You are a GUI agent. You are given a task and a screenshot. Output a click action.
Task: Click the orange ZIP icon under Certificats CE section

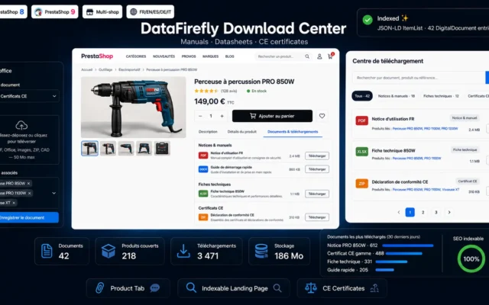(203, 217)
